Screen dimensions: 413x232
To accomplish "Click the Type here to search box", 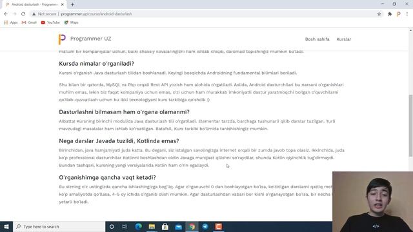I will pyautogui.click(x=59, y=226).
